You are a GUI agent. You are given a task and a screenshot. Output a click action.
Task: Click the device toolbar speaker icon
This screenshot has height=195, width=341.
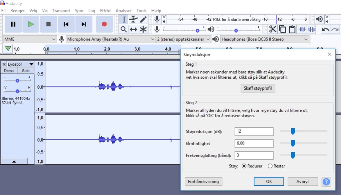215,39
